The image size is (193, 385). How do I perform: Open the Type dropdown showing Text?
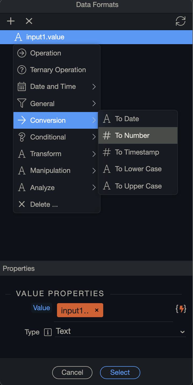[x=120, y=331]
